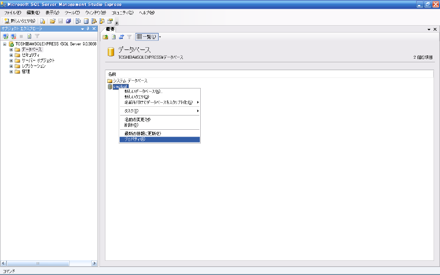Toggle auto-hide pin on Object Explorer
440x275 pixels.
tap(88, 28)
